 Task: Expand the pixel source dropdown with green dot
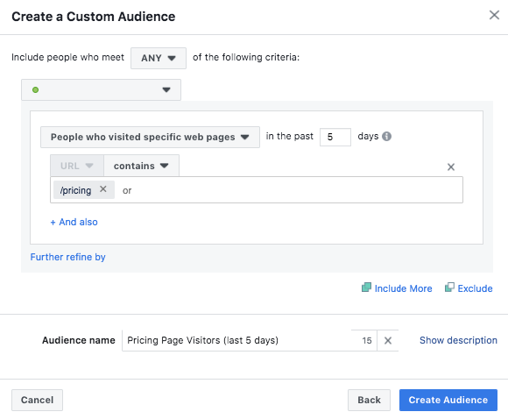[x=101, y=89]
